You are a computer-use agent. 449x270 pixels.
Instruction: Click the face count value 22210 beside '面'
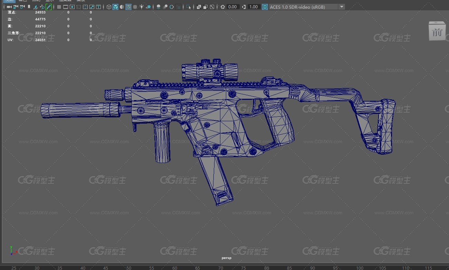coord(40,26)
